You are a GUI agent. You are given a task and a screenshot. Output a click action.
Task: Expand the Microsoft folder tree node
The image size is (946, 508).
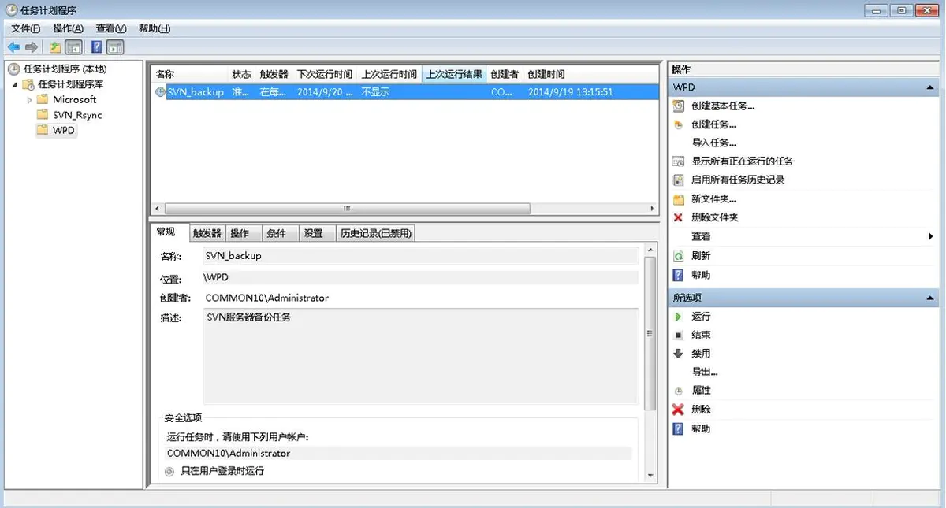click(x=30, y=100)
